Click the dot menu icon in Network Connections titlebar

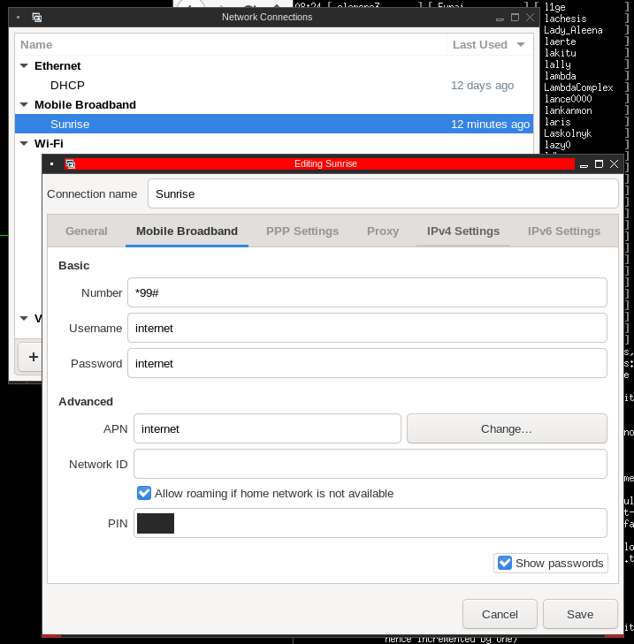[x=18, y=18]
